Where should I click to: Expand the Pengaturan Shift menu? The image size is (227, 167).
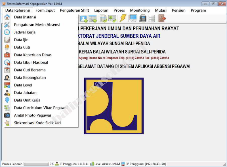74,10
